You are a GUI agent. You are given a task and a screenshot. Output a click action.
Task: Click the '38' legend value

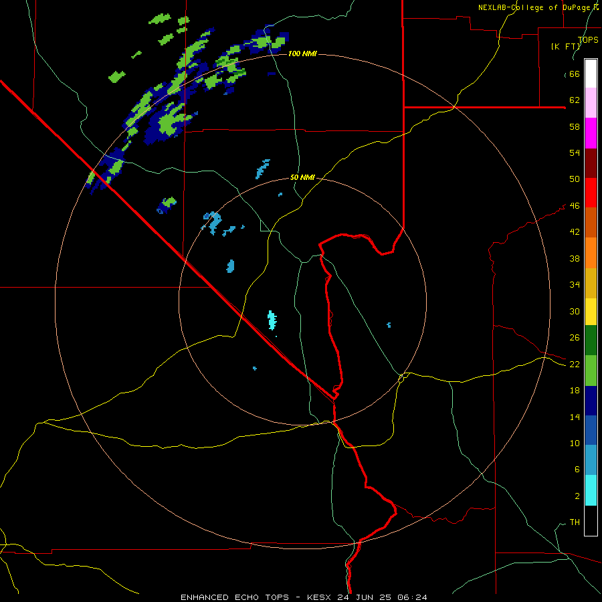pyautogui.click(x=575, y=258)
